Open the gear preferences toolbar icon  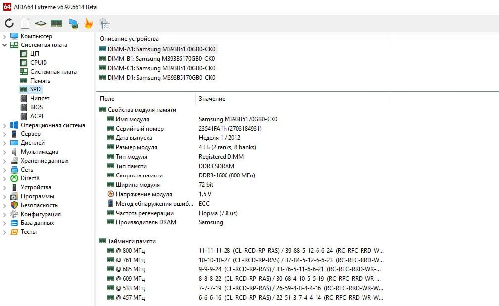coord(105,24)
